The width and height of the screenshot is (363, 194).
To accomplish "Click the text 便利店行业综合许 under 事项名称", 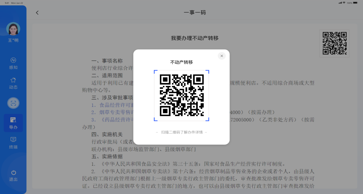I will [112, 68].
